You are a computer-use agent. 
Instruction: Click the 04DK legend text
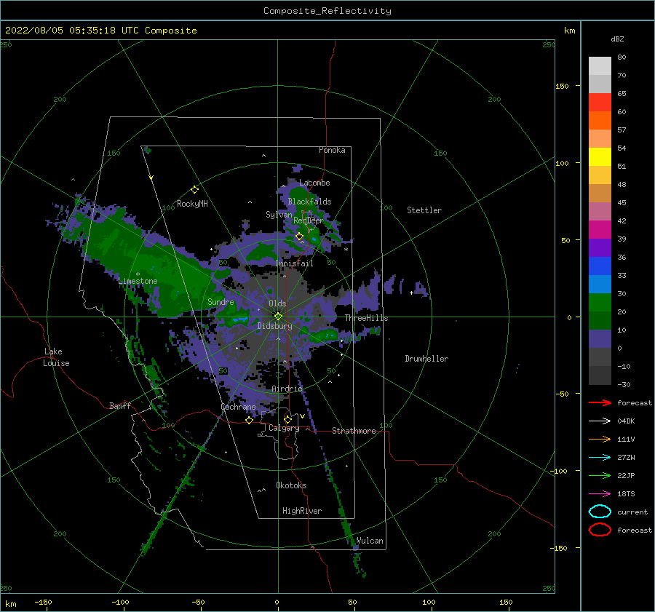[x=626, y=421]
